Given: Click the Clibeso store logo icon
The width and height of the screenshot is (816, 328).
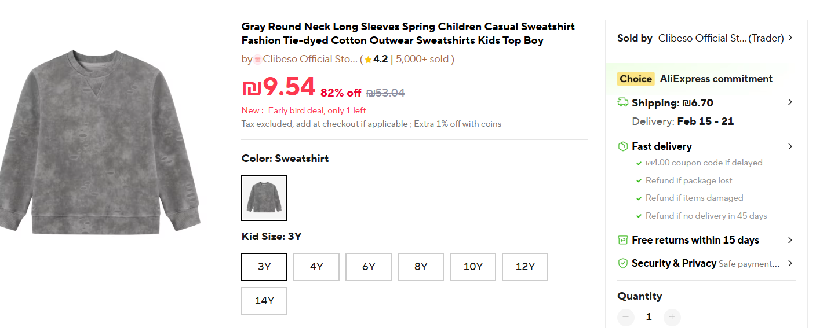Looking at the screenshot, I should click(258, 59).
